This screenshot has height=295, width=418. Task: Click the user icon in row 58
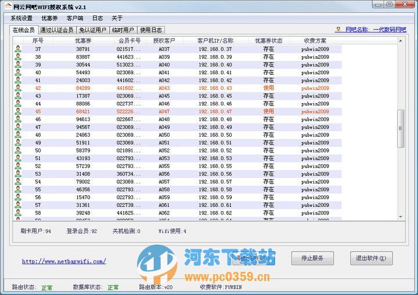(18, 213)
